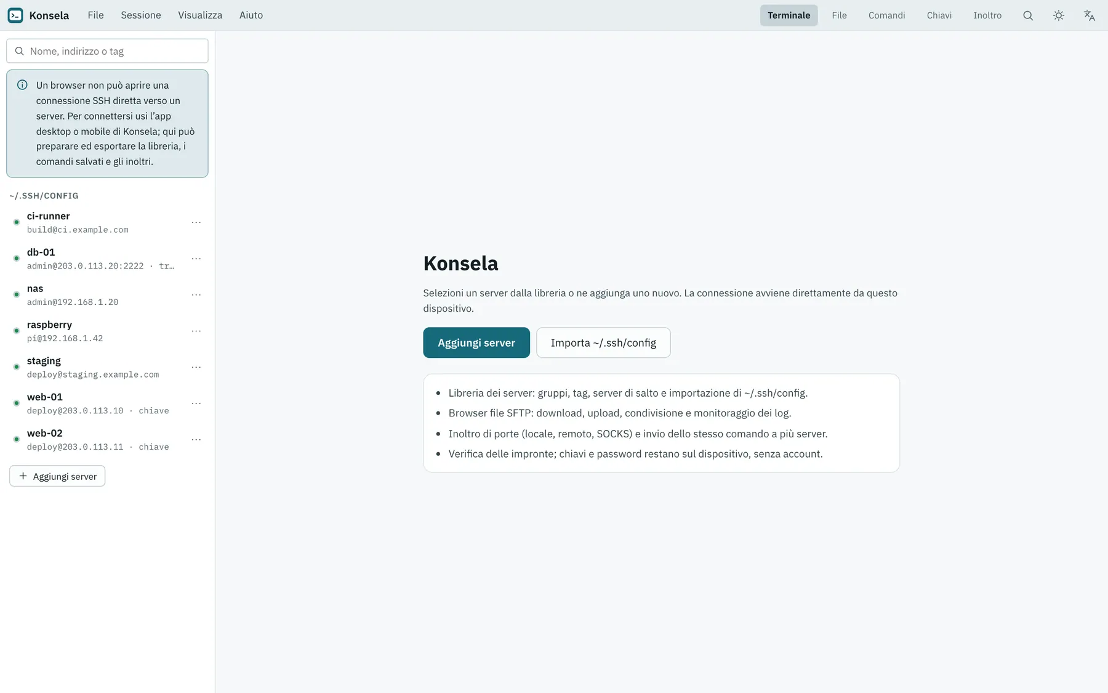This screenshot has width=1108, height=693.
Task: Open more options for web-01
Action: [x=196, y=403]
